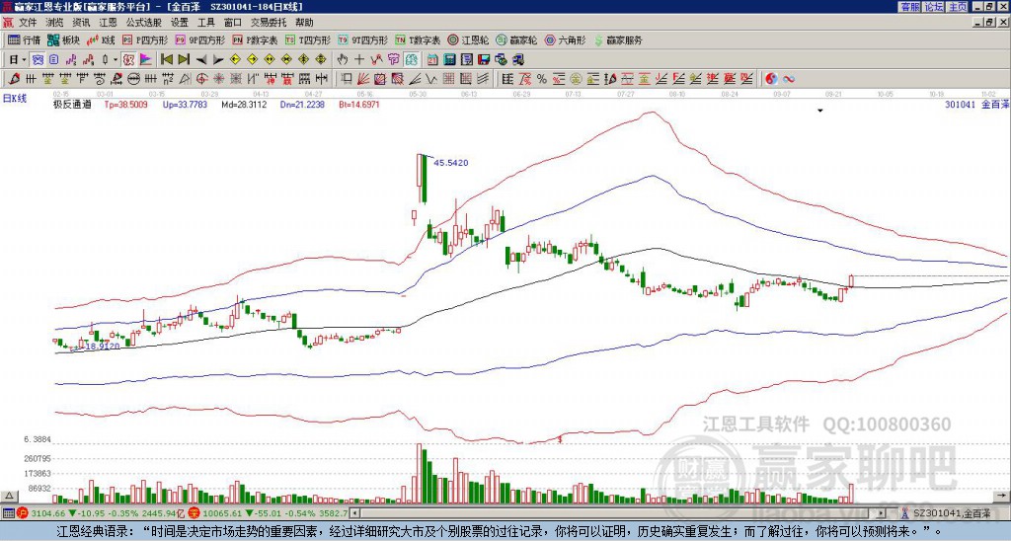
Task: Click the Bt=14.6971 value
Action: point(359,104)
